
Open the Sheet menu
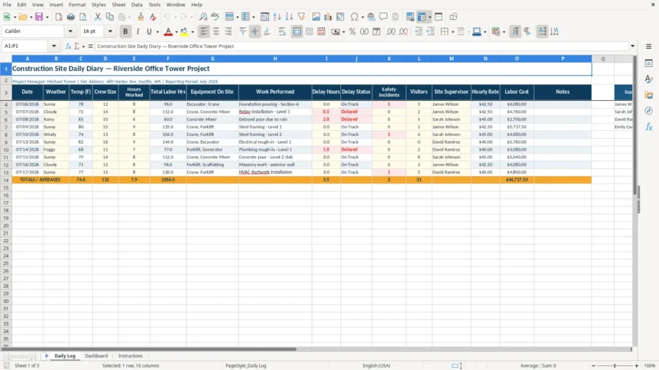[118, 4]
